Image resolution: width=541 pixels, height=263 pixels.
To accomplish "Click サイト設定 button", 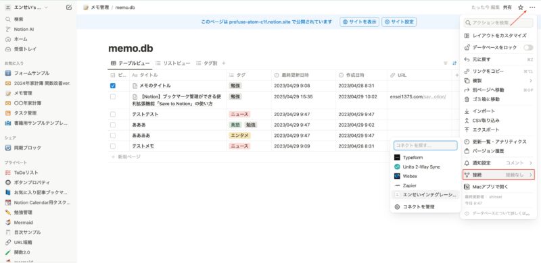I will 399,22.
